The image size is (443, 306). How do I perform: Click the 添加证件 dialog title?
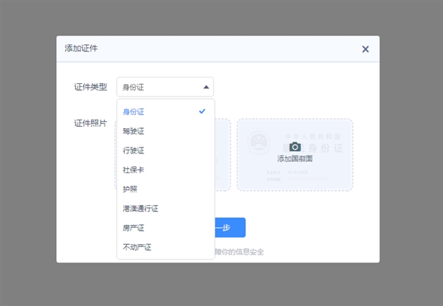pyautogui.click(x=81, y=49)
